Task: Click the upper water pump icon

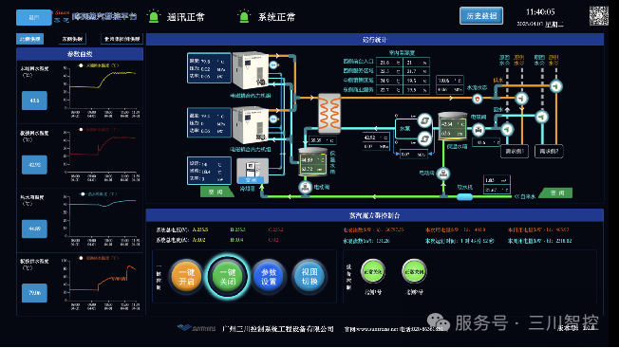Action: point(424,119)
